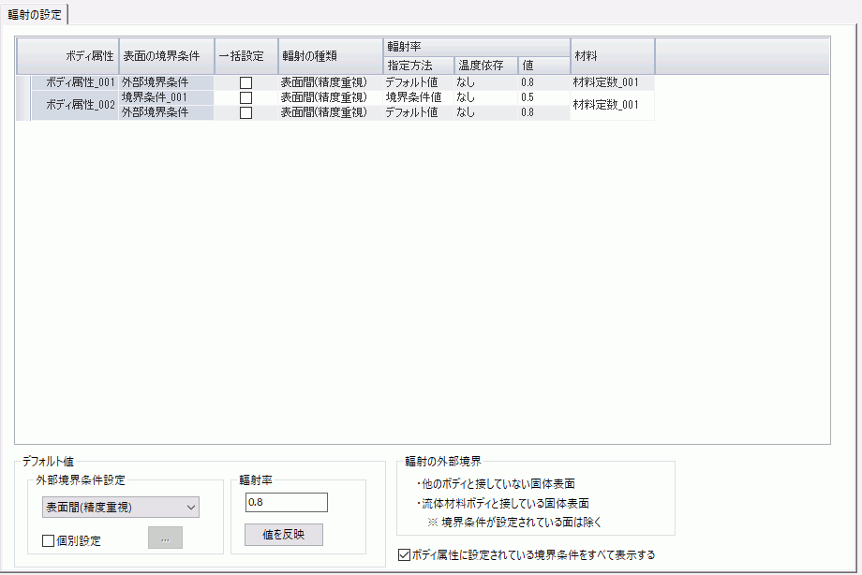Select the ボディ属性_001 cell
862x575 pixels.
(79, 82)
